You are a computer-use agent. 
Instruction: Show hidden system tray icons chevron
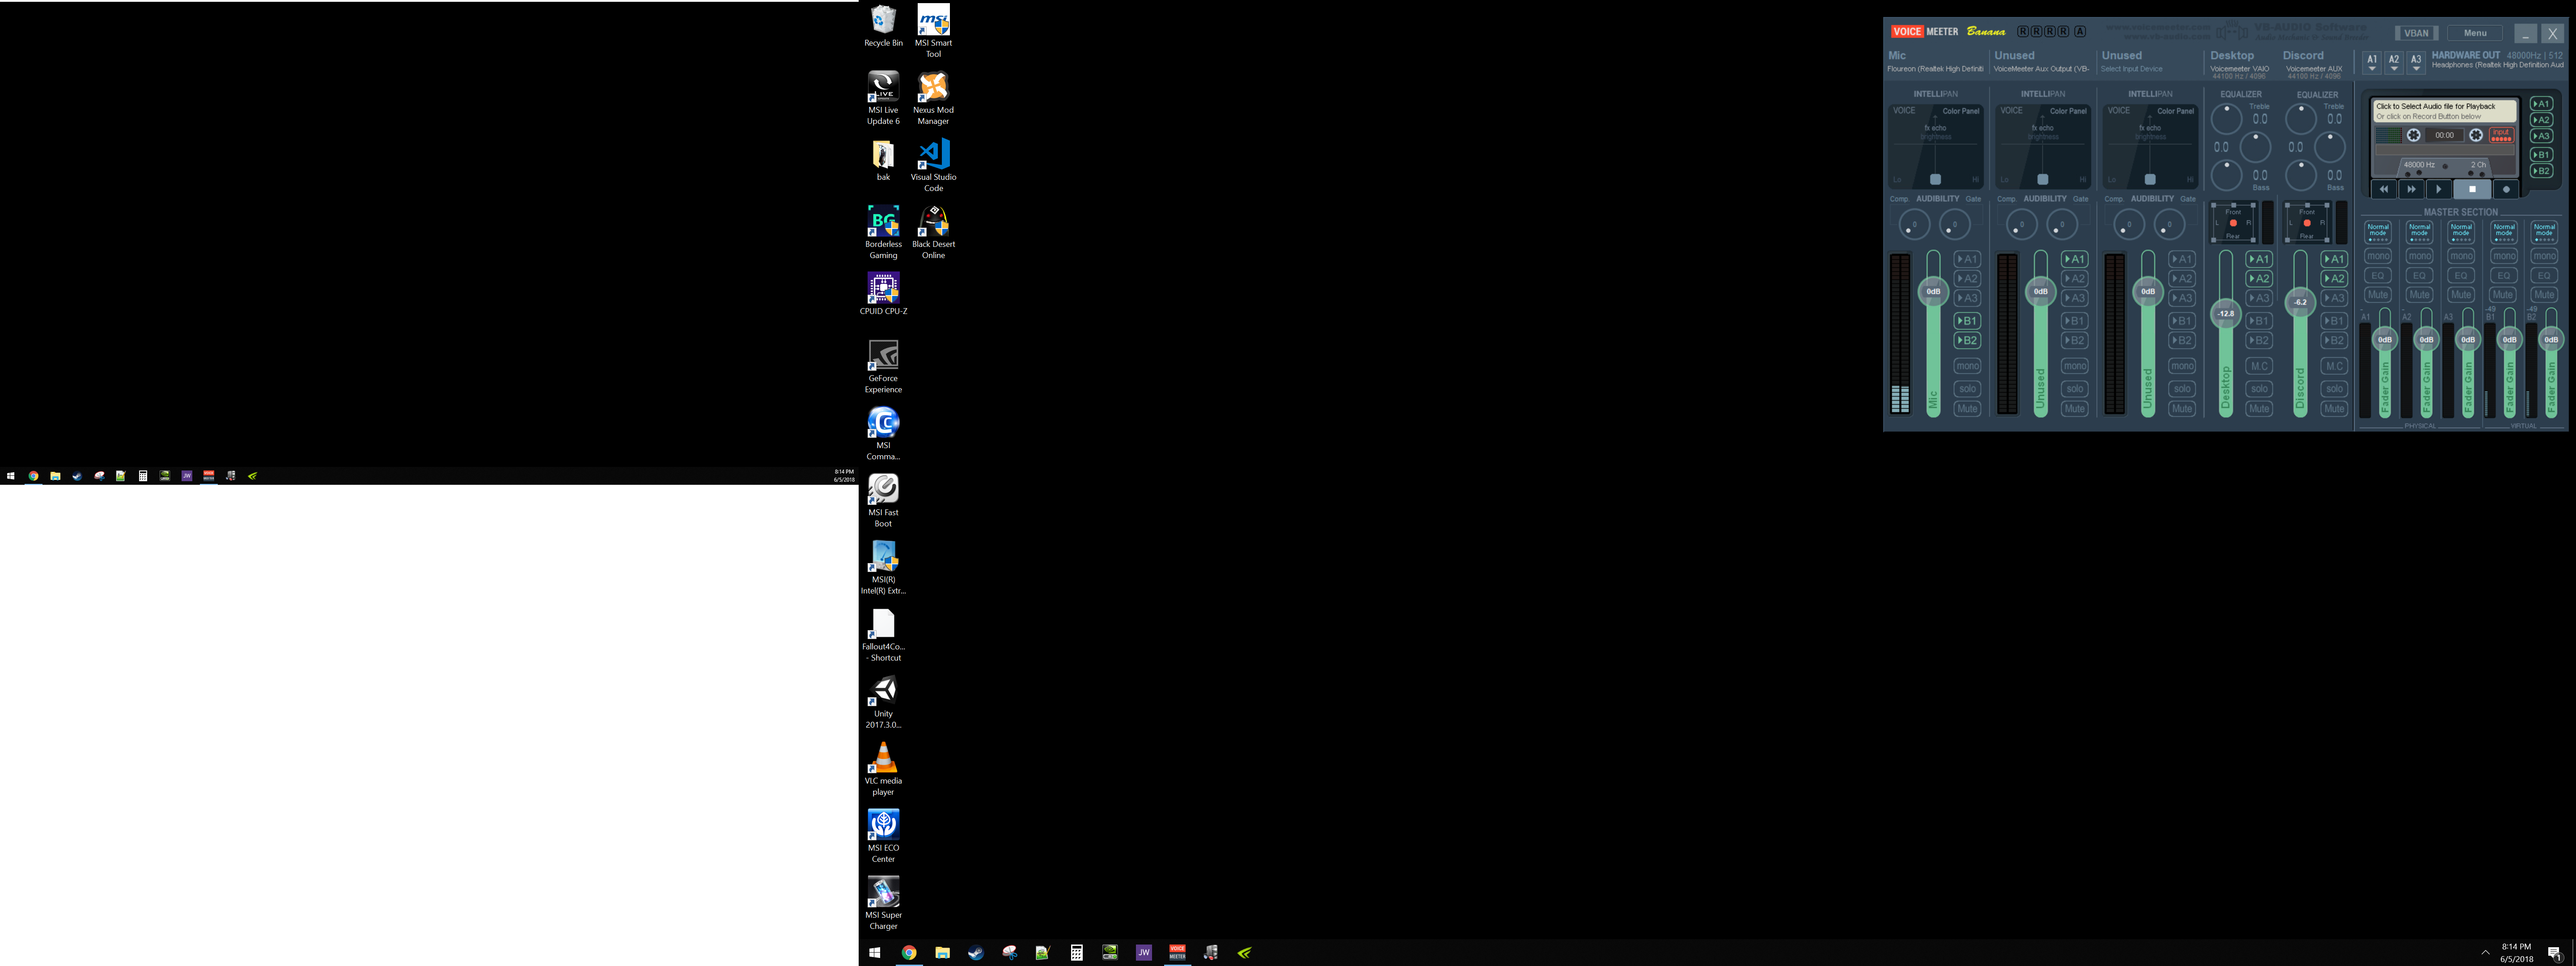pos(2485,953)
